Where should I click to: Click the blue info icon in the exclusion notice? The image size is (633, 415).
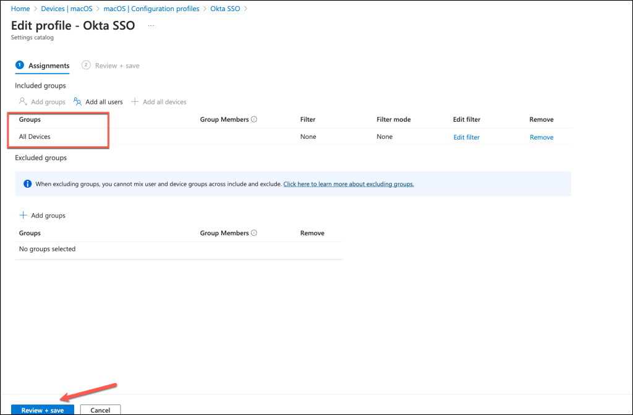coord(27,184)
